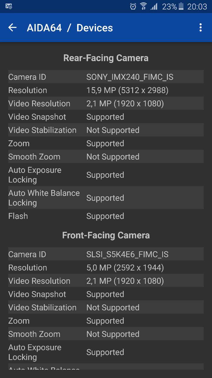212x378 pixels.
Task: Select the Auto White Balance Locking row
Action: pyautogui.click(x=106, y=198)
